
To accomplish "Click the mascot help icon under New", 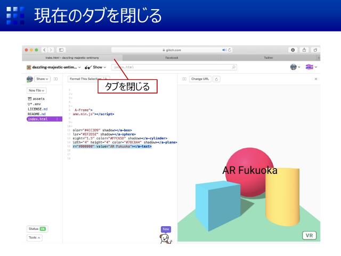I will click(166, 239).
